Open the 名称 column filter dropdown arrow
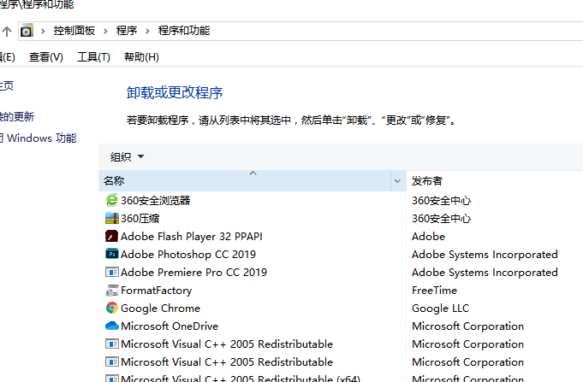 [x=397, y=181]
